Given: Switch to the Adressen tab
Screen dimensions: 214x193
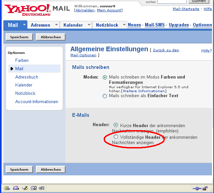Looking at the screenshot, I should click(x=41, y=25).
